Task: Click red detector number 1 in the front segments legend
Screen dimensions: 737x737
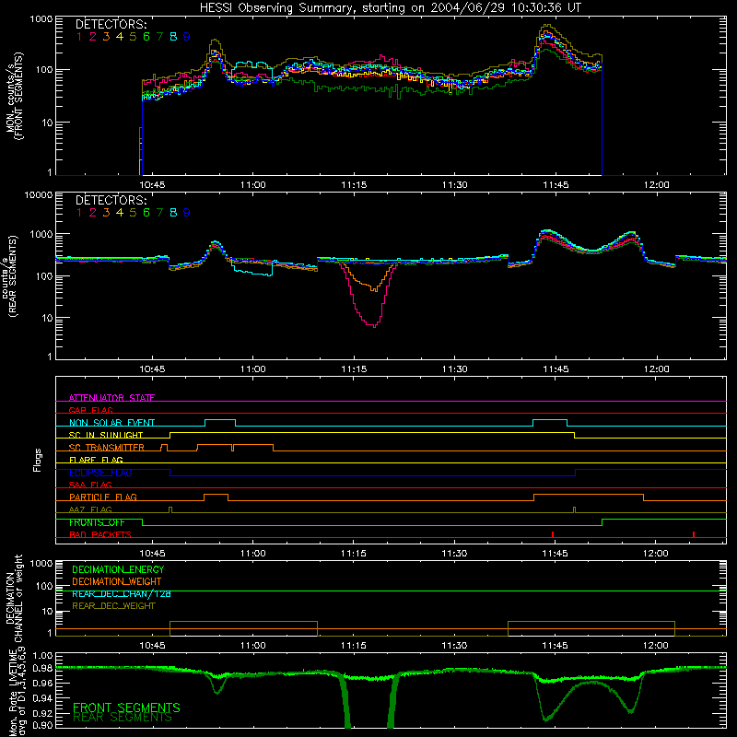Action: click(x=79, y=37)
